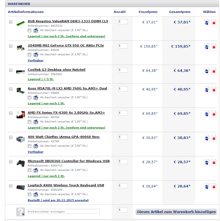Tick the Asus M5A78L-M row checkbox
Screen dimensions: 220x221
pos(11,89)
